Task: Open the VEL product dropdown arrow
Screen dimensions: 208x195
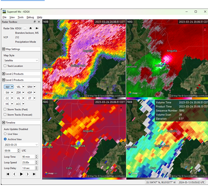Action: tap(23, 87)
